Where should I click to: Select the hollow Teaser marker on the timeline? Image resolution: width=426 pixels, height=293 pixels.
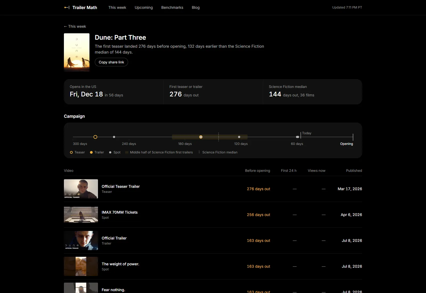tap(95, 137)
